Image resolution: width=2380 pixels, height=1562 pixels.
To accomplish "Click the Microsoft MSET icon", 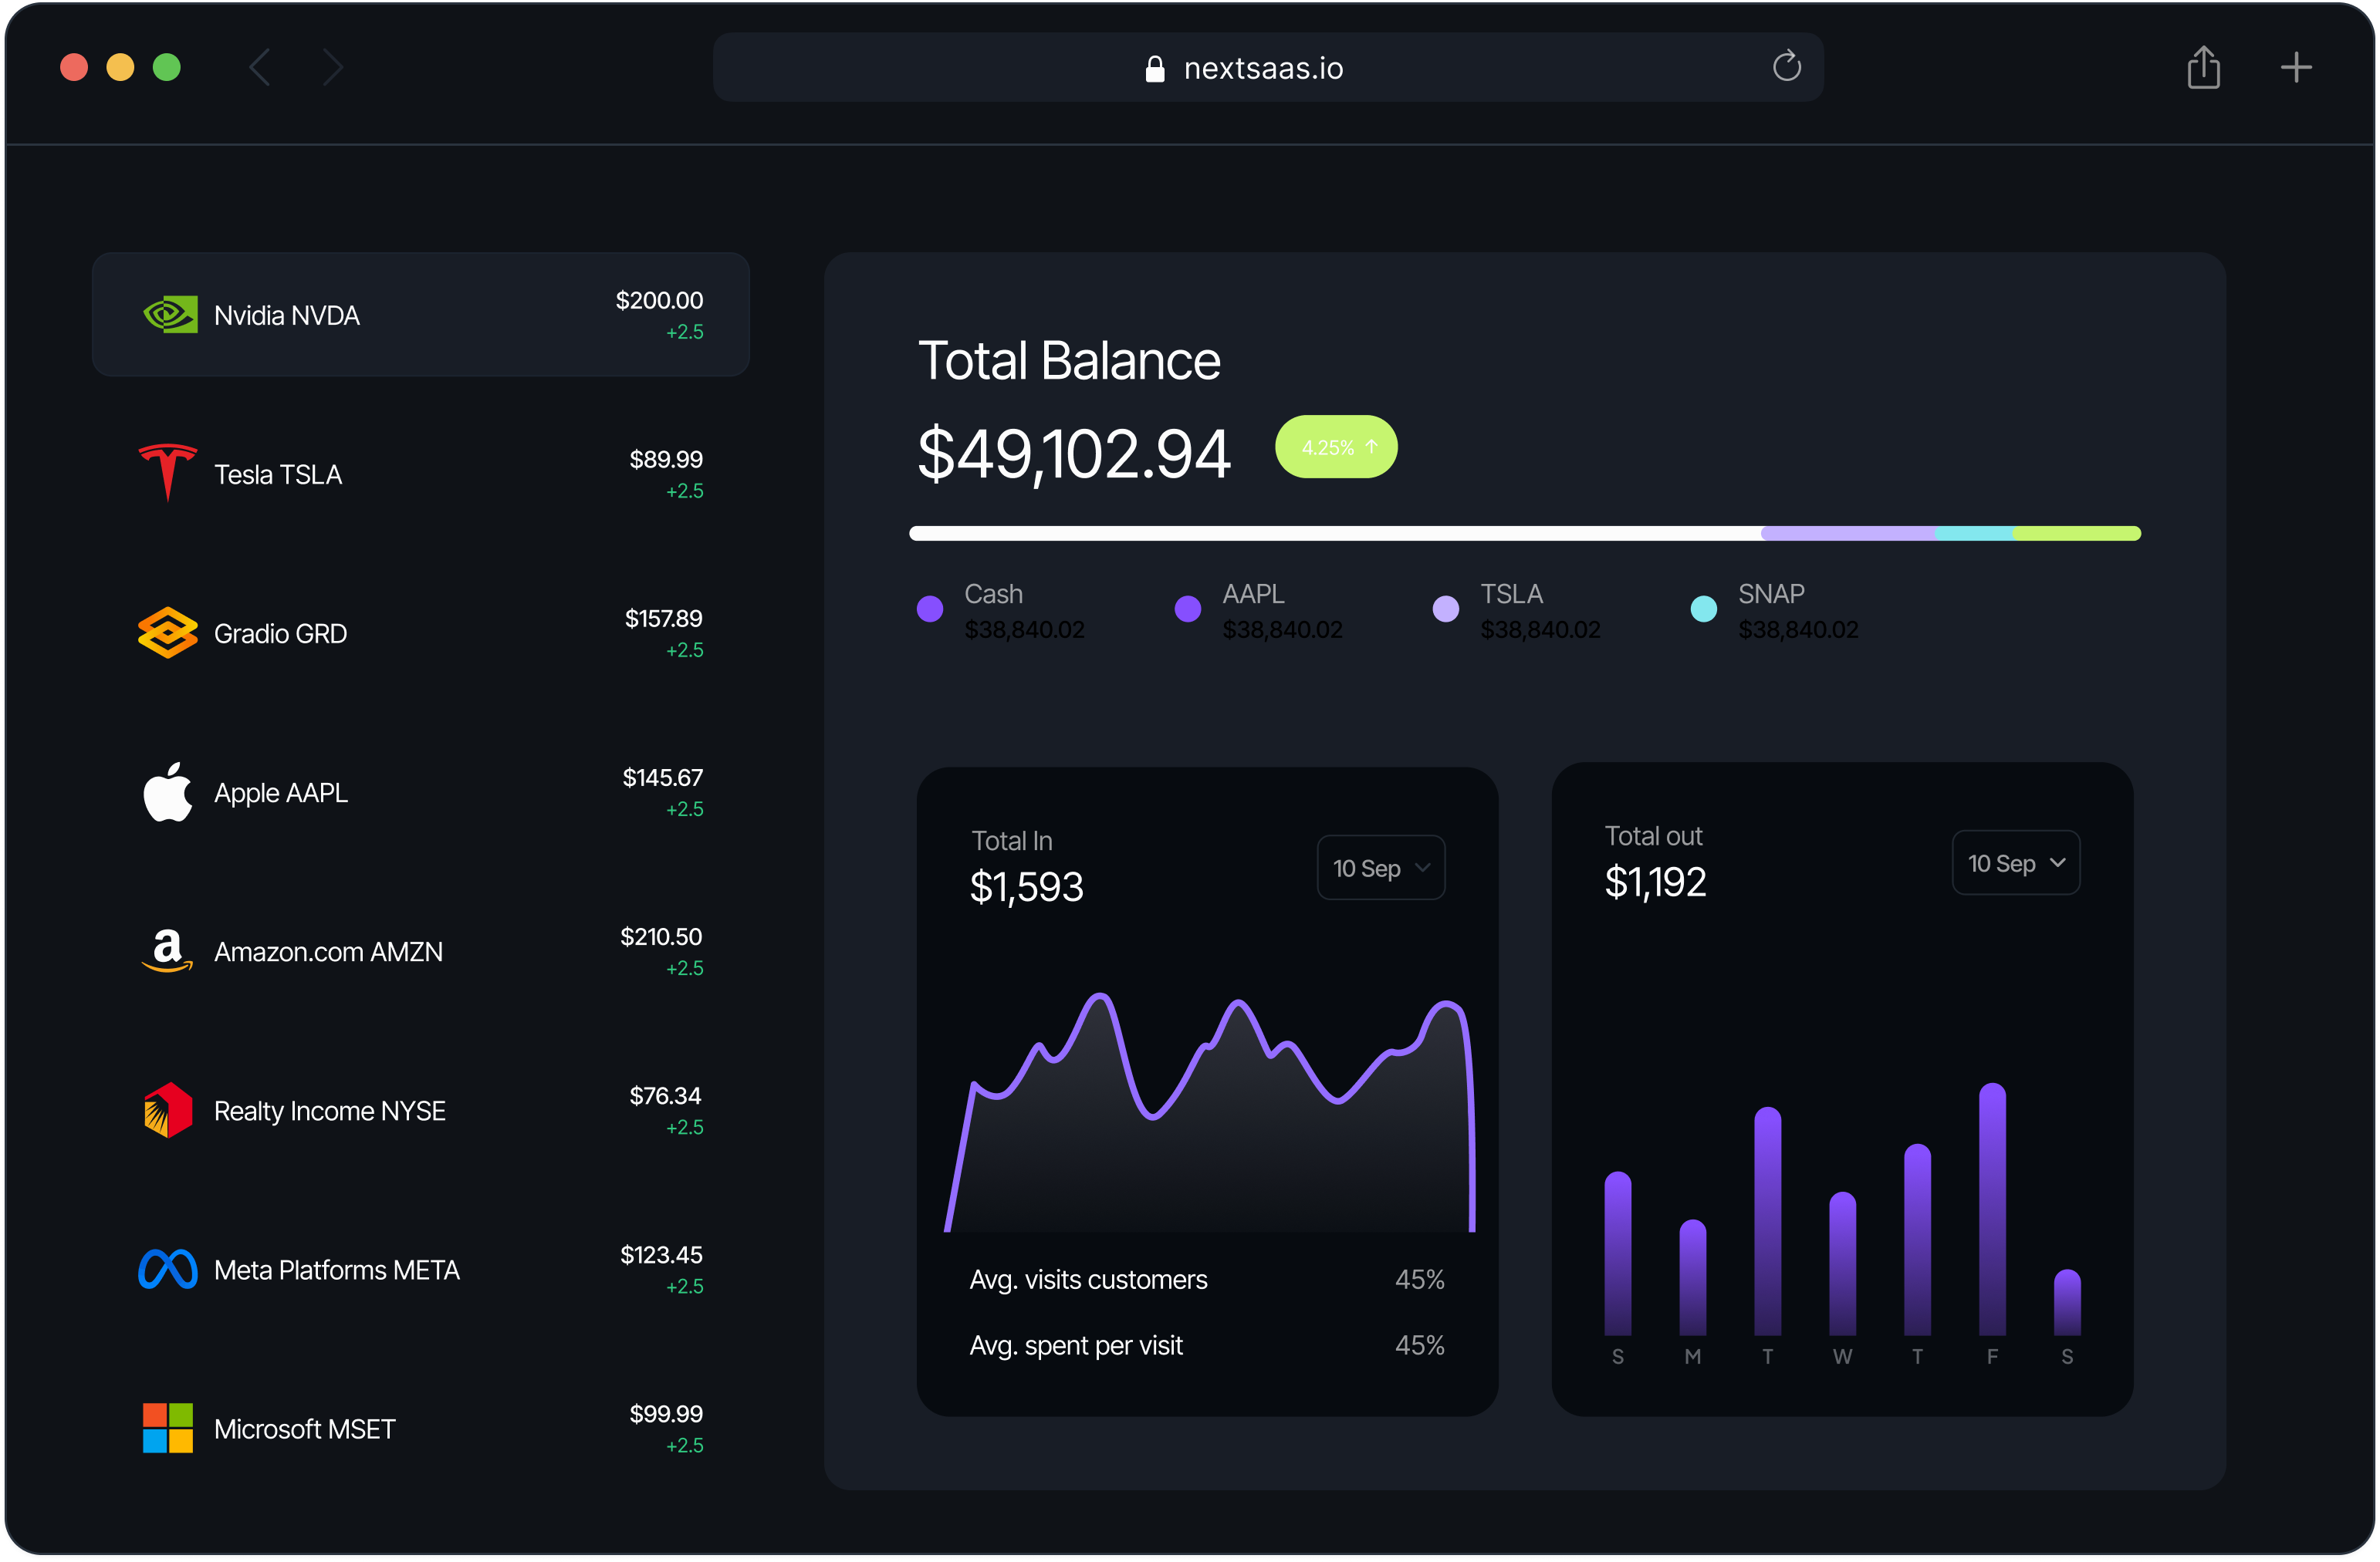I will [x=167, y=1428].
